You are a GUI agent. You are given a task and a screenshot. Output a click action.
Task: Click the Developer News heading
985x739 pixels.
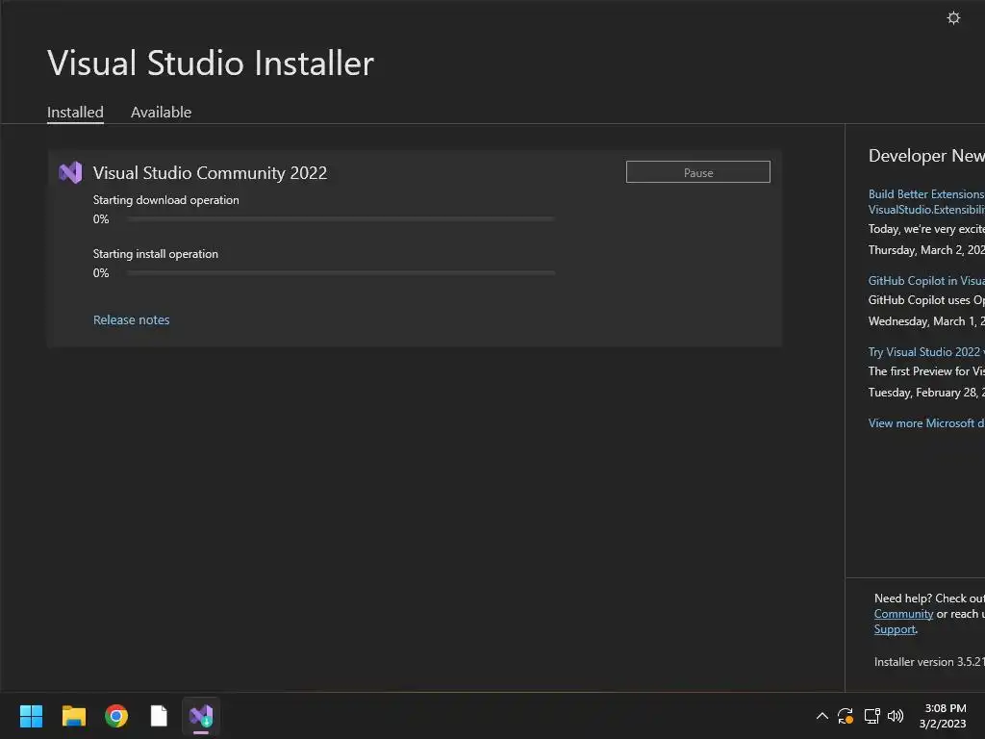(926, 155)
